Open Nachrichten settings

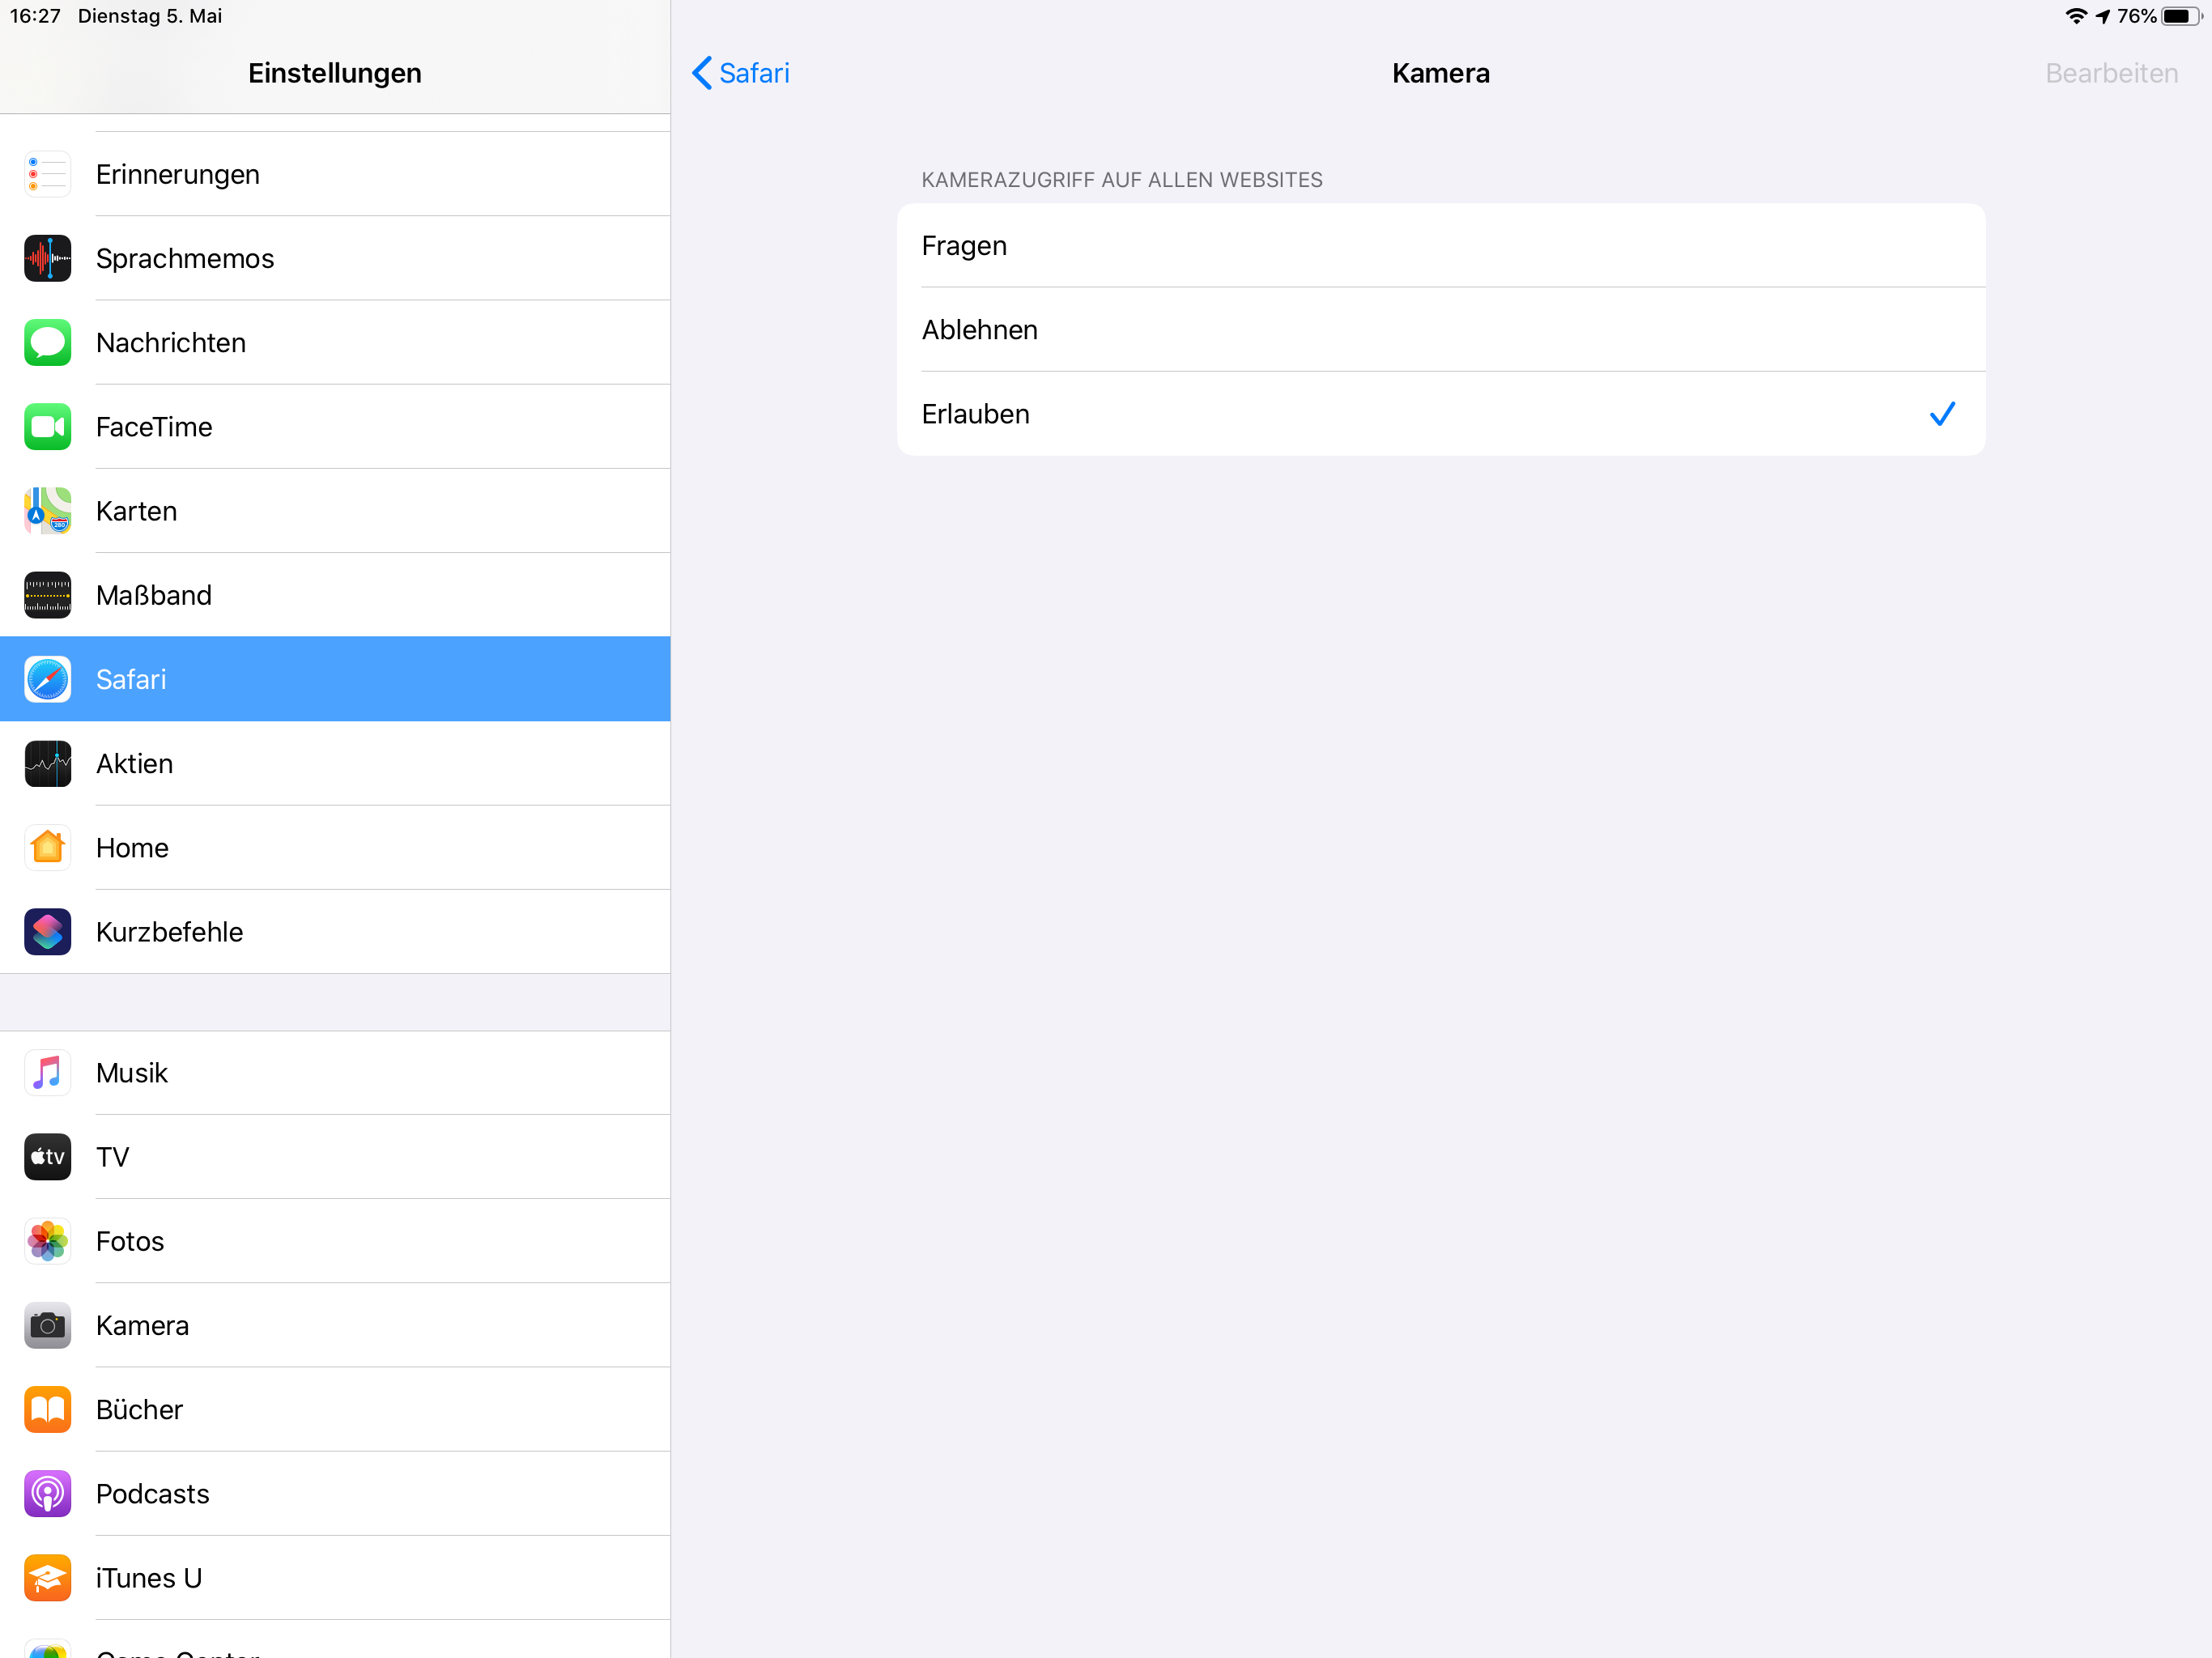(x=335, y=342)
